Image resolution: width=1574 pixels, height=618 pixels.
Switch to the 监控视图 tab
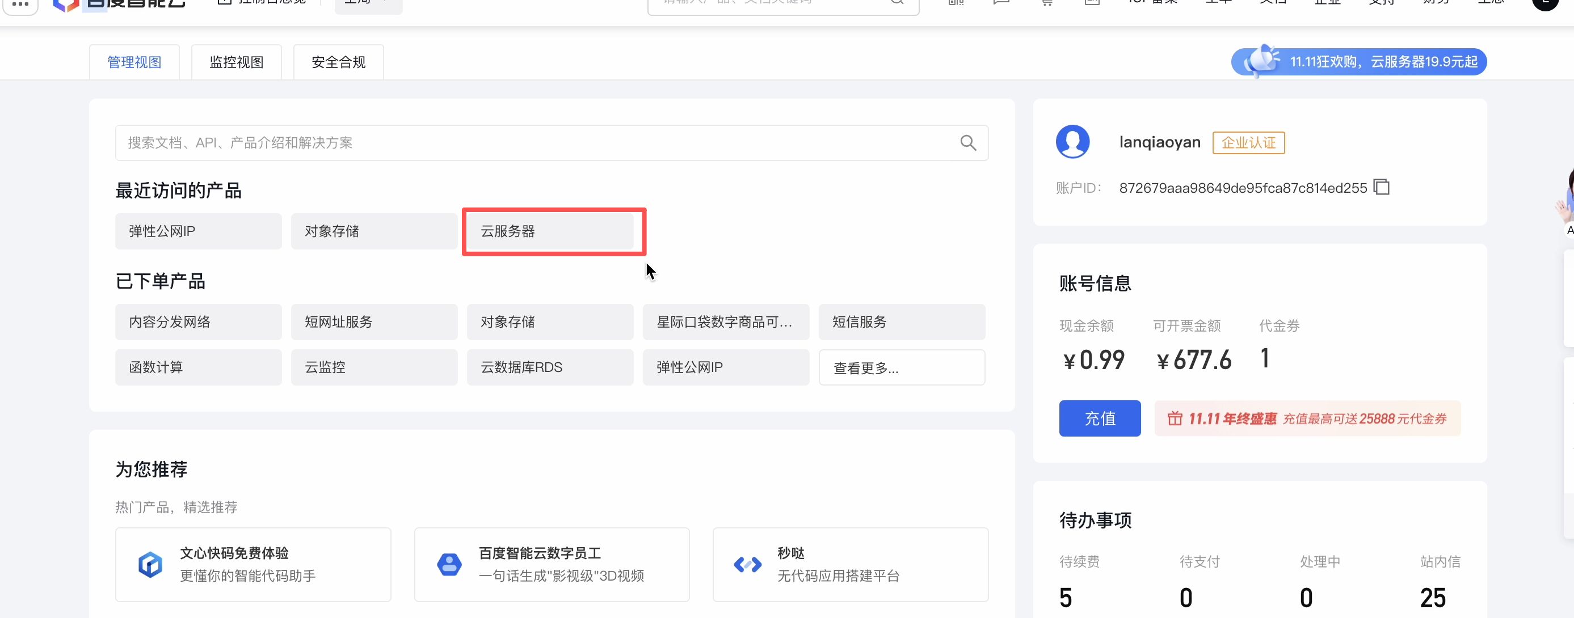coord(237,62)
